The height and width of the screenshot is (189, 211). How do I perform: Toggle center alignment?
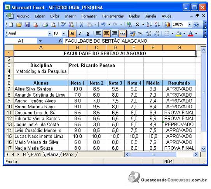tap(106, 33)
